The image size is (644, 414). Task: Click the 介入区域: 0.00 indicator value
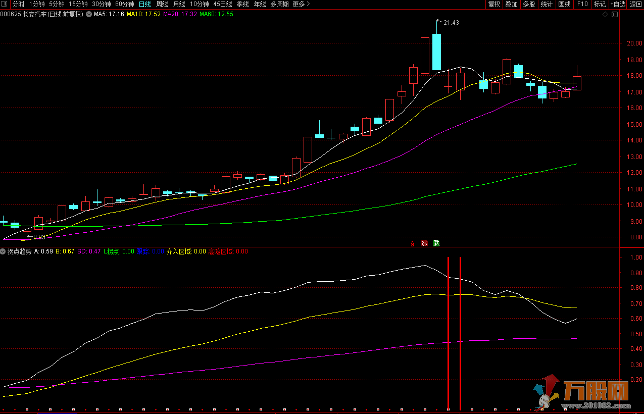coord(186,251)
